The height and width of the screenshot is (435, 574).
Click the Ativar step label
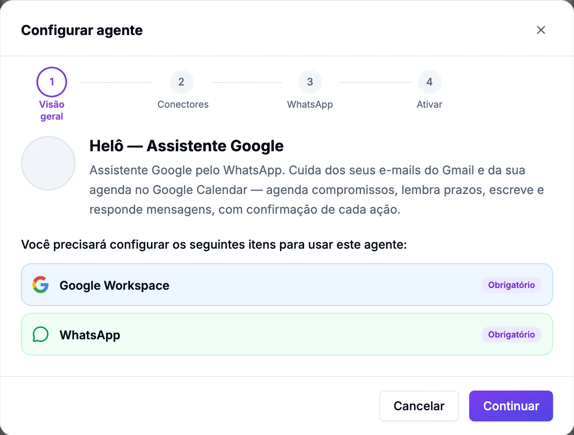coord(429,105)
